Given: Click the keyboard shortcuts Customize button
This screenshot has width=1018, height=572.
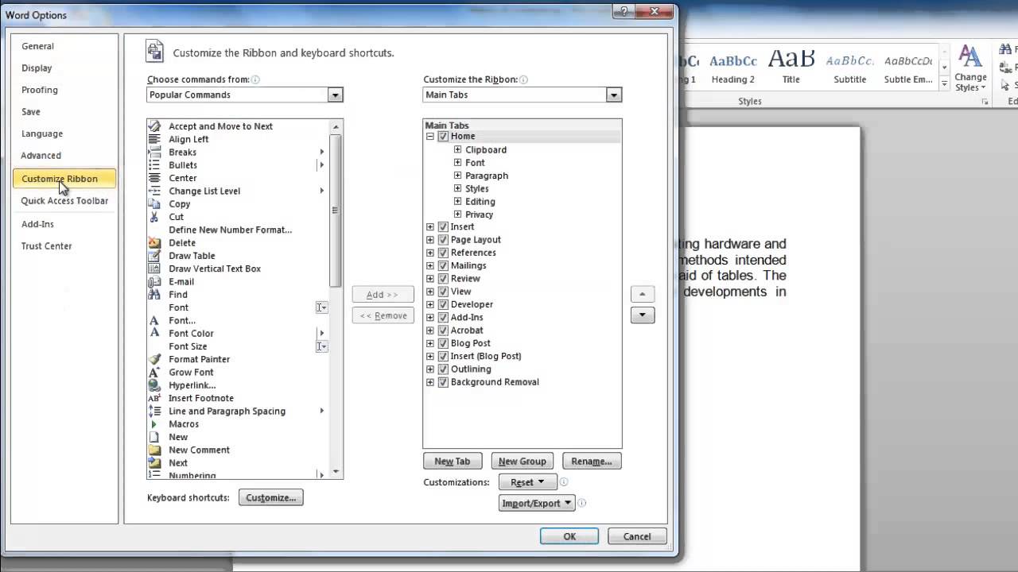Looking at the screenshot, I should [270, 497].
